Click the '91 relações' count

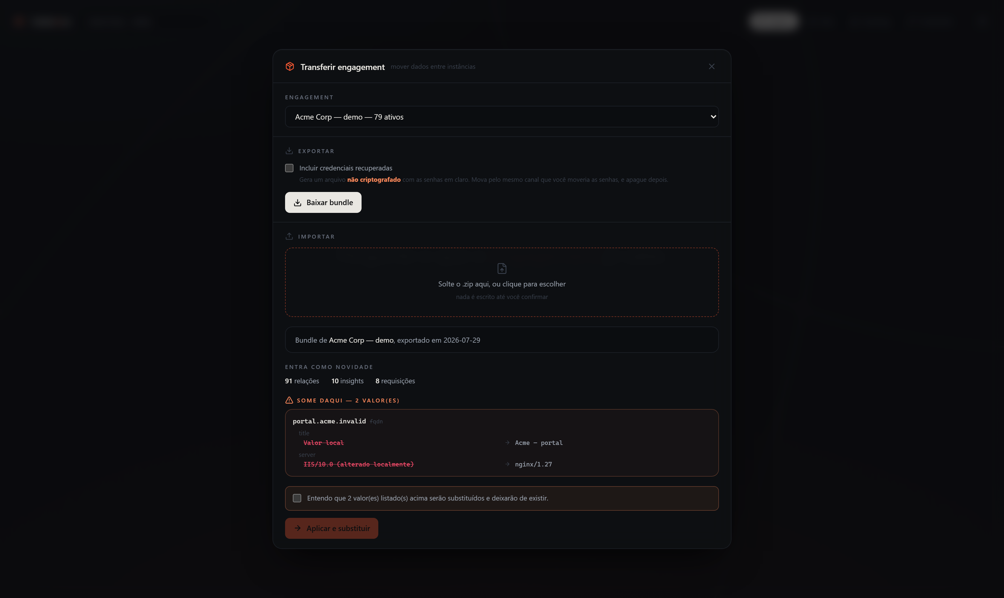pyautogui.click(x=302, y=381)
